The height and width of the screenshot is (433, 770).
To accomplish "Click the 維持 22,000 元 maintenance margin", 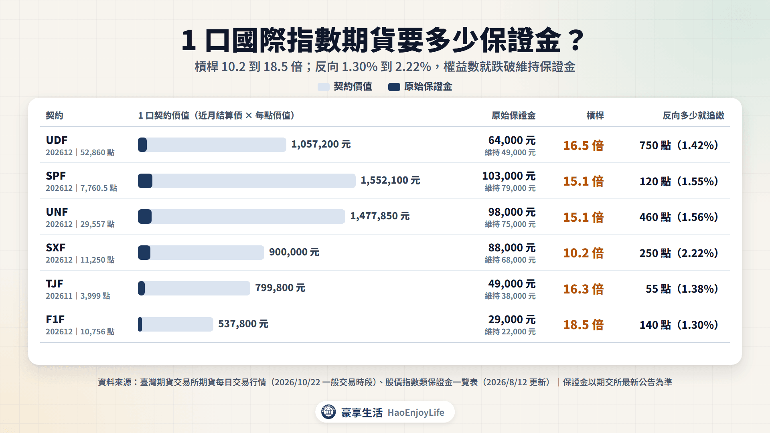I will [x=510, y=332].
